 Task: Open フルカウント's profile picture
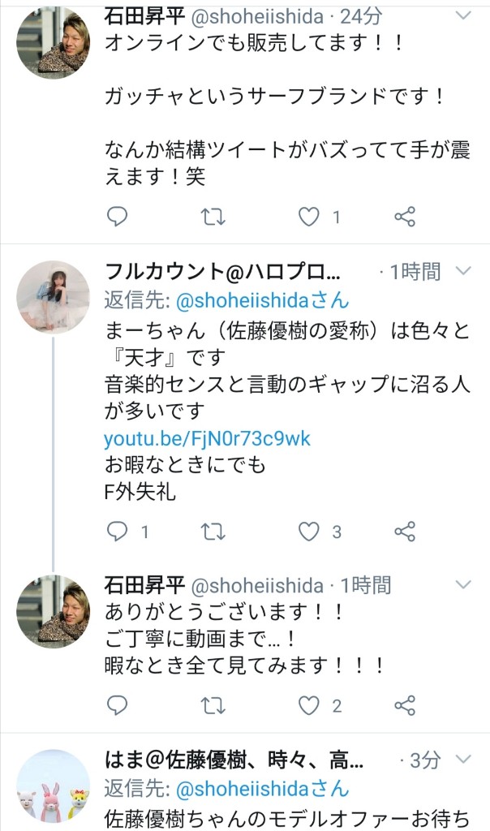tap(54, 297)
